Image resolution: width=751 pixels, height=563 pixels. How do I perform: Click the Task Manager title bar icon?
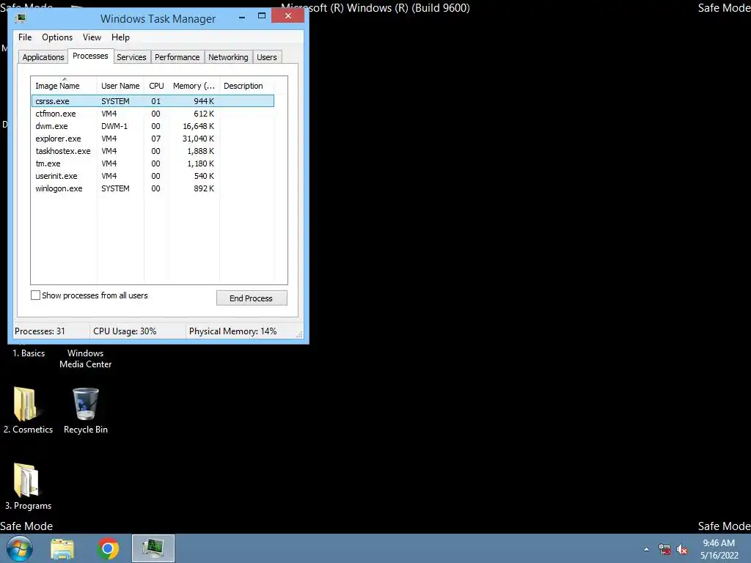21,18
